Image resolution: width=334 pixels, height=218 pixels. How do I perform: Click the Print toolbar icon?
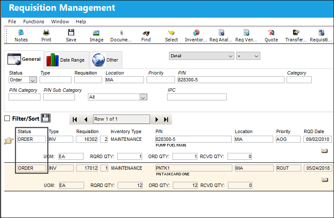(x=46, y=33)
